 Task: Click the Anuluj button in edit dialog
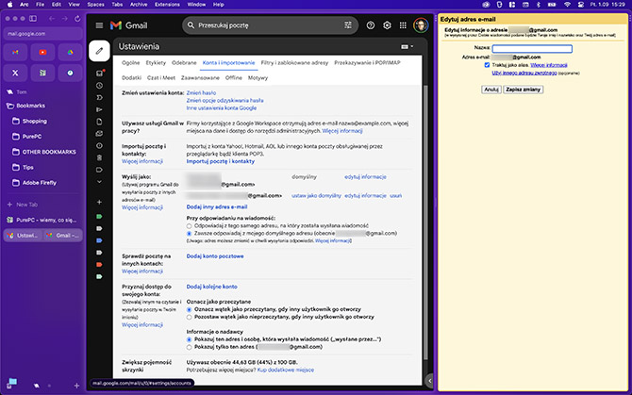click(x=491, y=90)
